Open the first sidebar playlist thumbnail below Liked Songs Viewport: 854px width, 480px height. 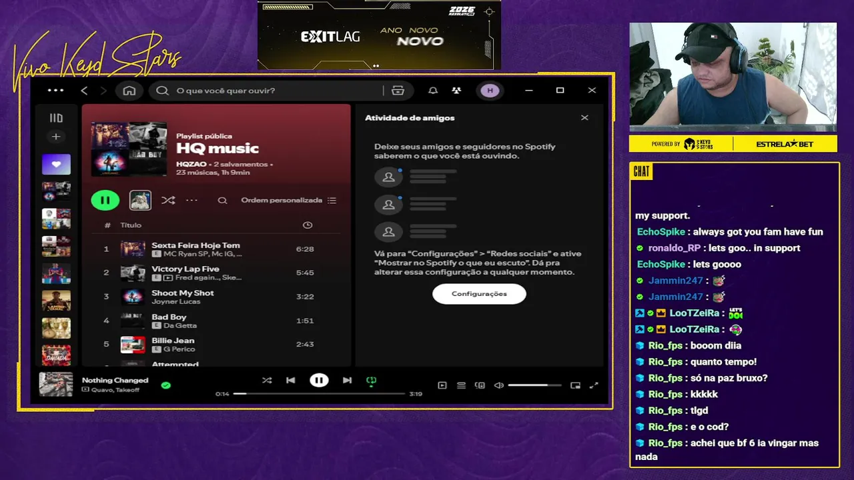tap(56, 191)
